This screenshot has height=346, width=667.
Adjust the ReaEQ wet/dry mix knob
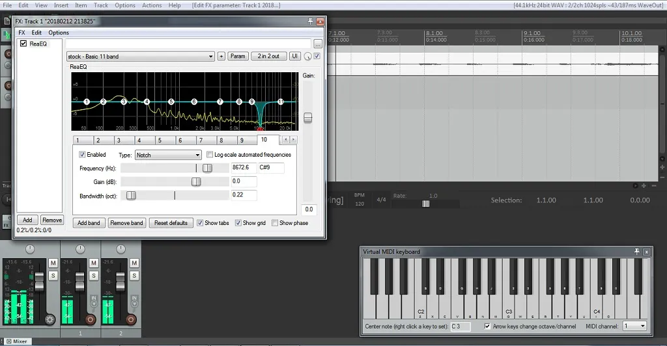tap(307, 57)
